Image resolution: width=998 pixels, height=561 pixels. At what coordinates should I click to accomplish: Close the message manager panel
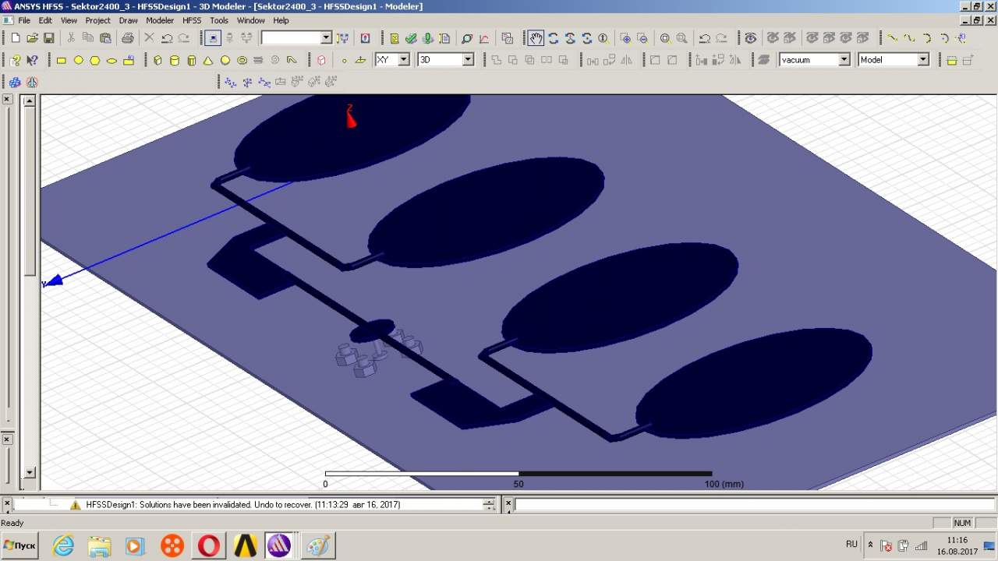[x=7, y=503]
